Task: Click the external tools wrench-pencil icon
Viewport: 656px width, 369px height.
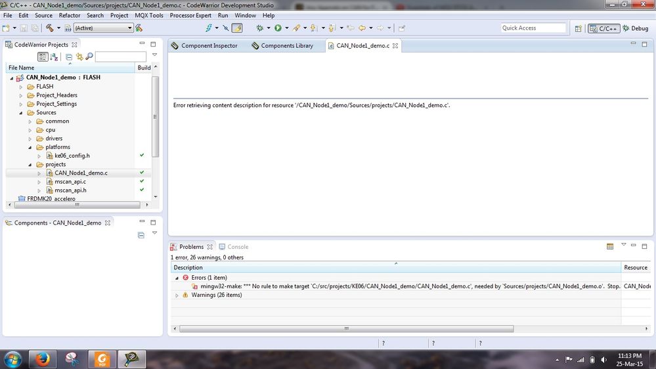Action: point(296,28)
